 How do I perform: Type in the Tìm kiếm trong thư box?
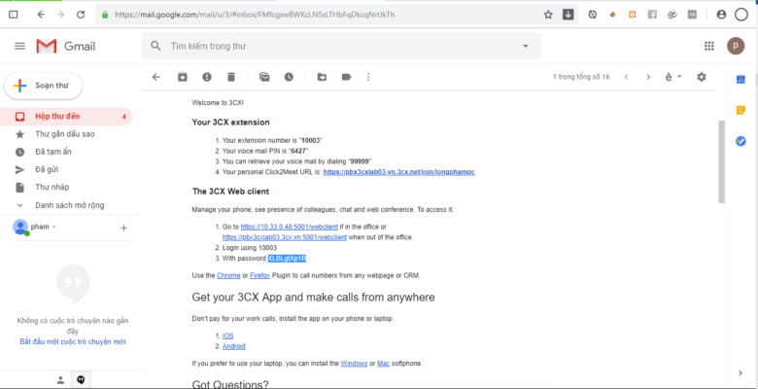pyautogui.click(x=341, y=46)
